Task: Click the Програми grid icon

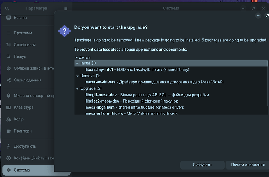Action: pyautogui.click(x=9, y=33)
